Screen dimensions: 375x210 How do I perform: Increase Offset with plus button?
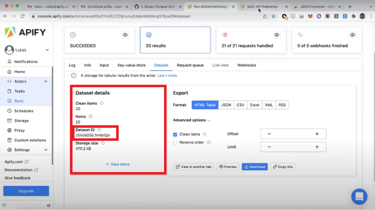(x=317, y=134)
